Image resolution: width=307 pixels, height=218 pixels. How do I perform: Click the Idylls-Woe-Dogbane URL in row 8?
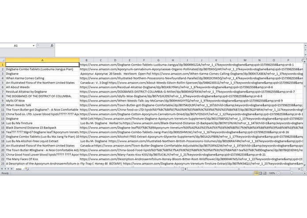tap(171, 96)
